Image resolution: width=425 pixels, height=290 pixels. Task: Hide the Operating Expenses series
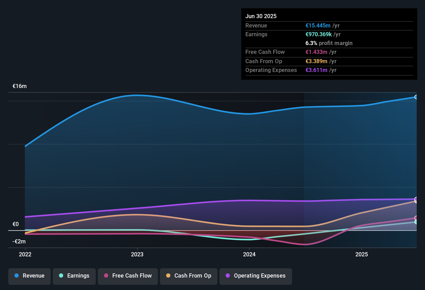[255, 276]
